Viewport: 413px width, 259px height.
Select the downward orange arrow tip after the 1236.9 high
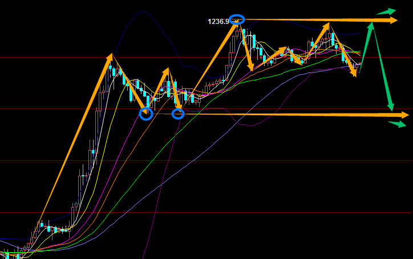click(x=251, y=67)
